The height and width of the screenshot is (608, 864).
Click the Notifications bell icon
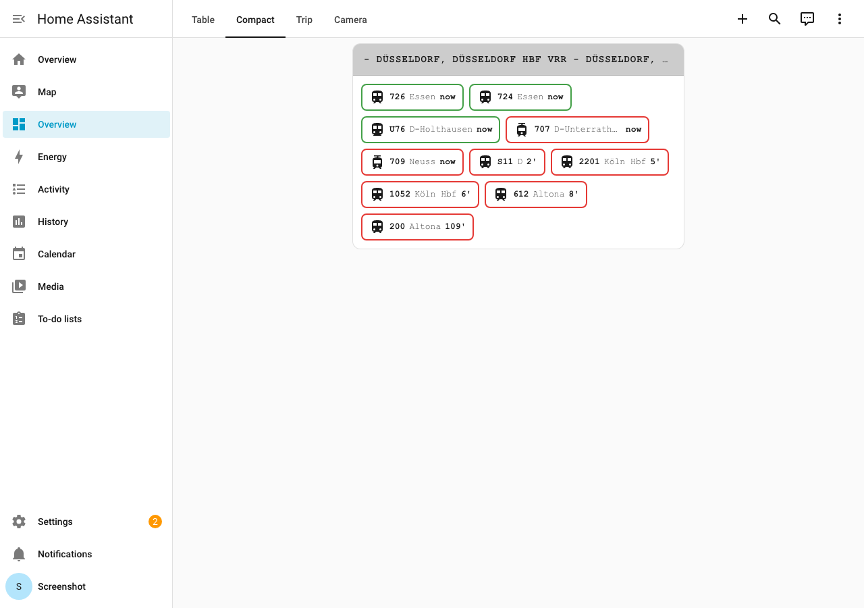pyautogui.click(x=19, y=554)
